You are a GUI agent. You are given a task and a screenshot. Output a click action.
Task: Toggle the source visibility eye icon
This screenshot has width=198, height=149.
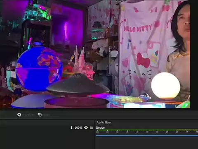tap(86, 127)
